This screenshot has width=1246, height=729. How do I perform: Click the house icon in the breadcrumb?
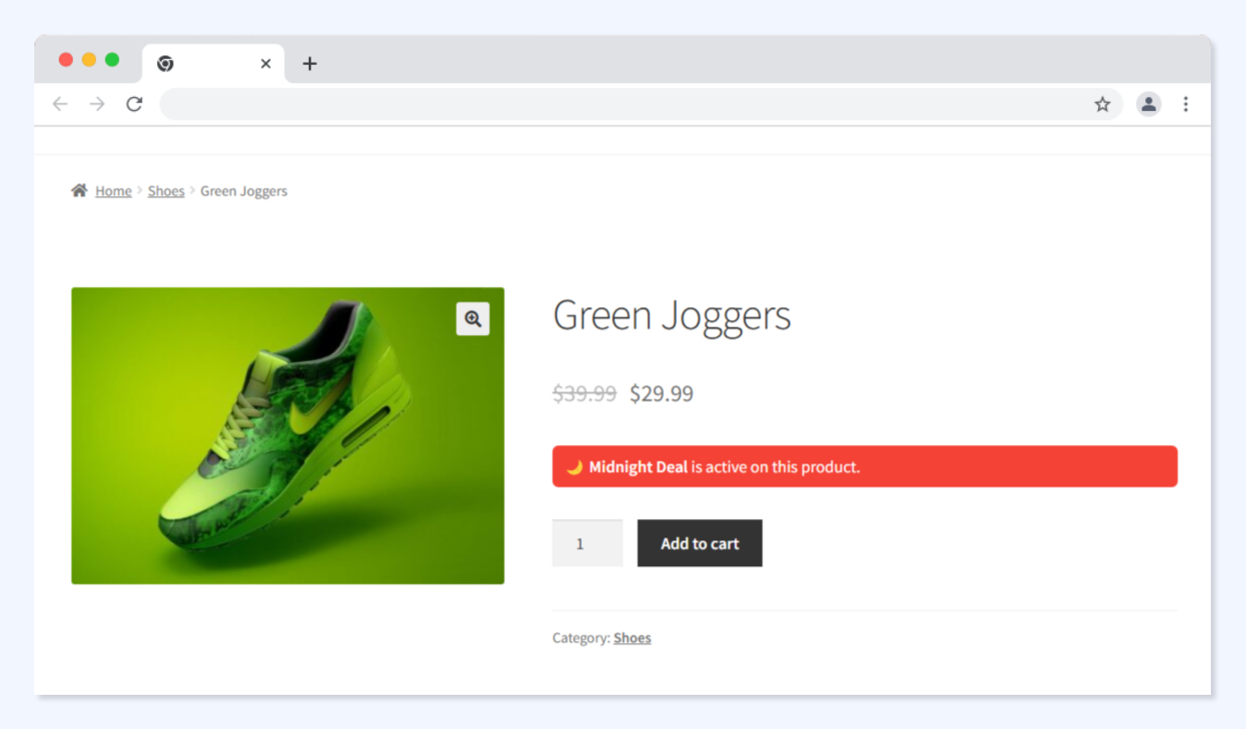point(80,191)
